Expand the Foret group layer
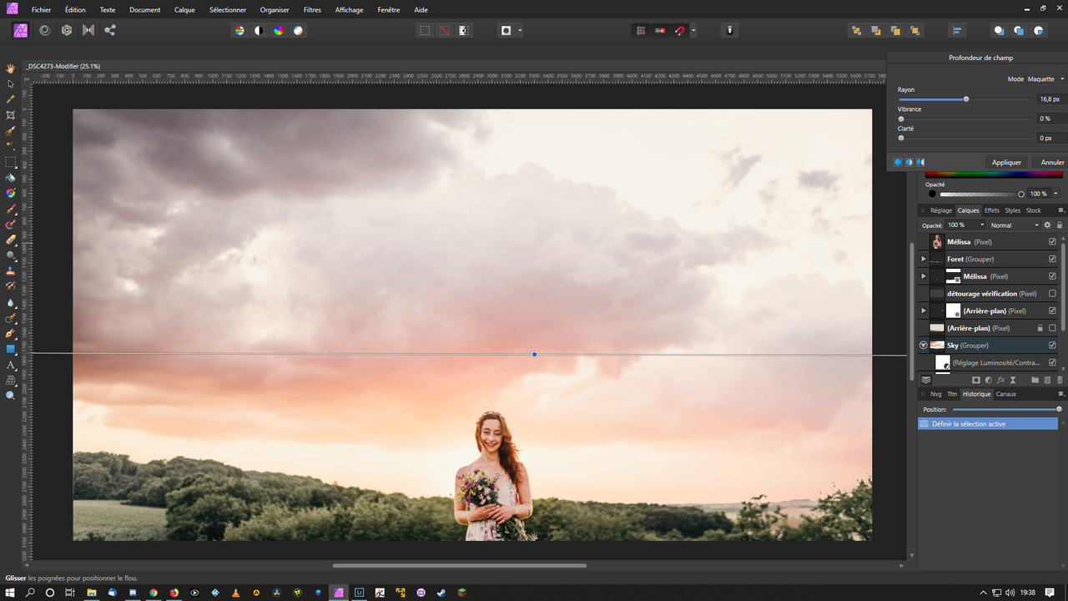This screenshot has width=1068, height=601. pyautogui.click(x=923, y=259)
